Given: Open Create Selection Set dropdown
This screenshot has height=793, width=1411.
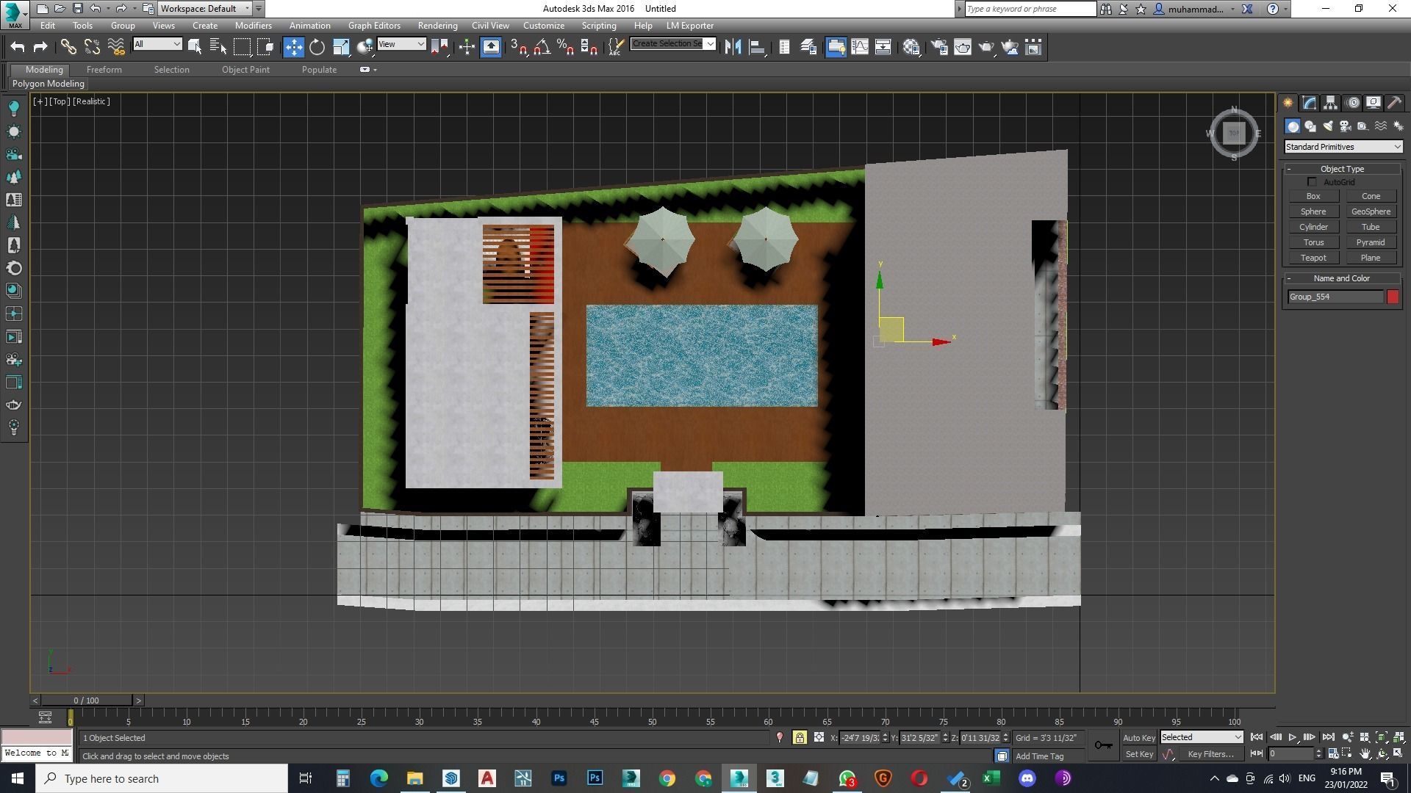Looking at the screenshot, I should click(672, 44).
